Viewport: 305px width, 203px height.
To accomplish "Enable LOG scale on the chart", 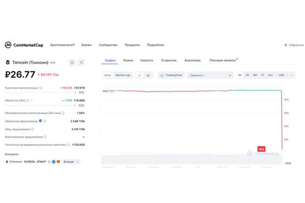I will pyautogui.click(x=281, y=75).
